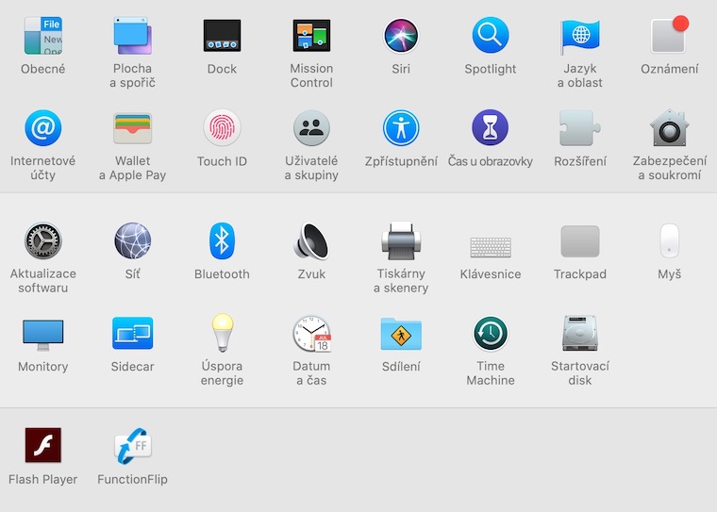Open the Trackpad preferences icon
The width and height of the screenshot is (717, 512).
(x=580, y=241)
